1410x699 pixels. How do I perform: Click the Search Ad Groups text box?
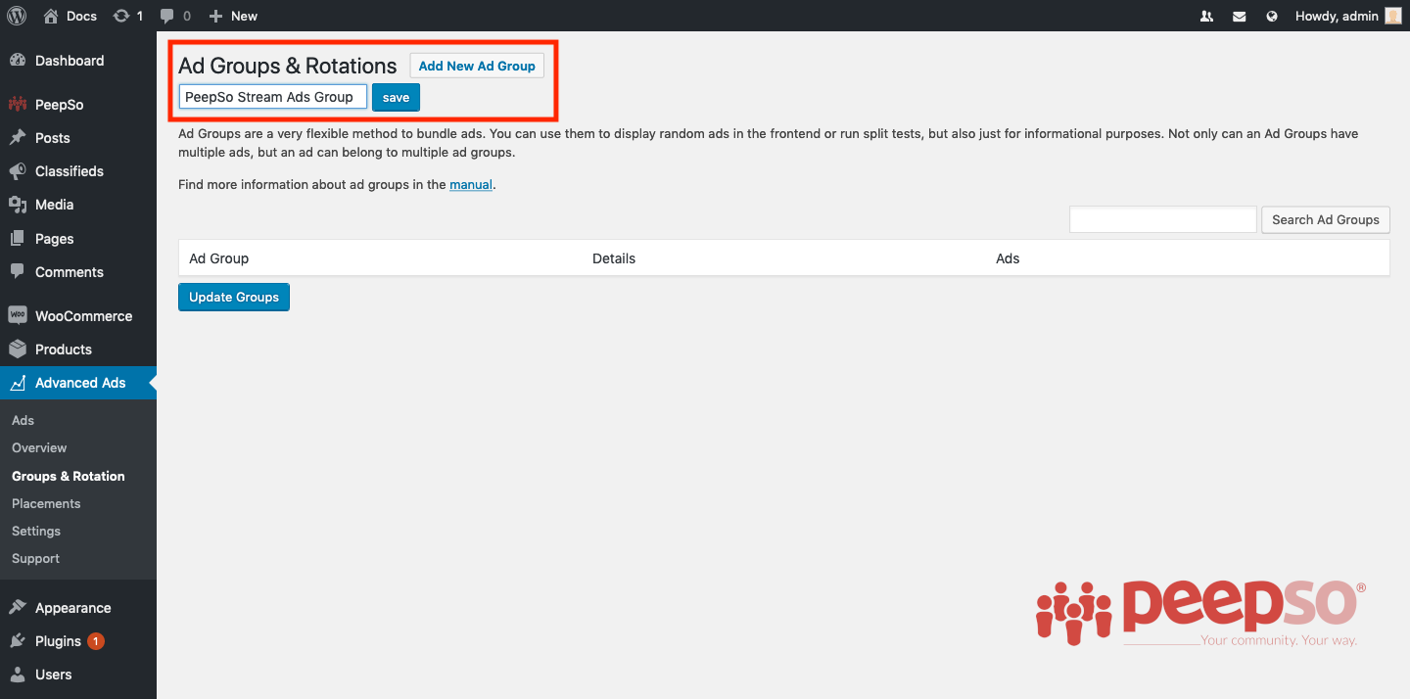(1162, 219)
